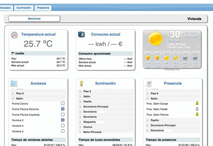The width and height of the screenshot is (213, 146).
Task: Click the Vie forecast weather icon
Action: pyautogui.click(x=175, y=58)
